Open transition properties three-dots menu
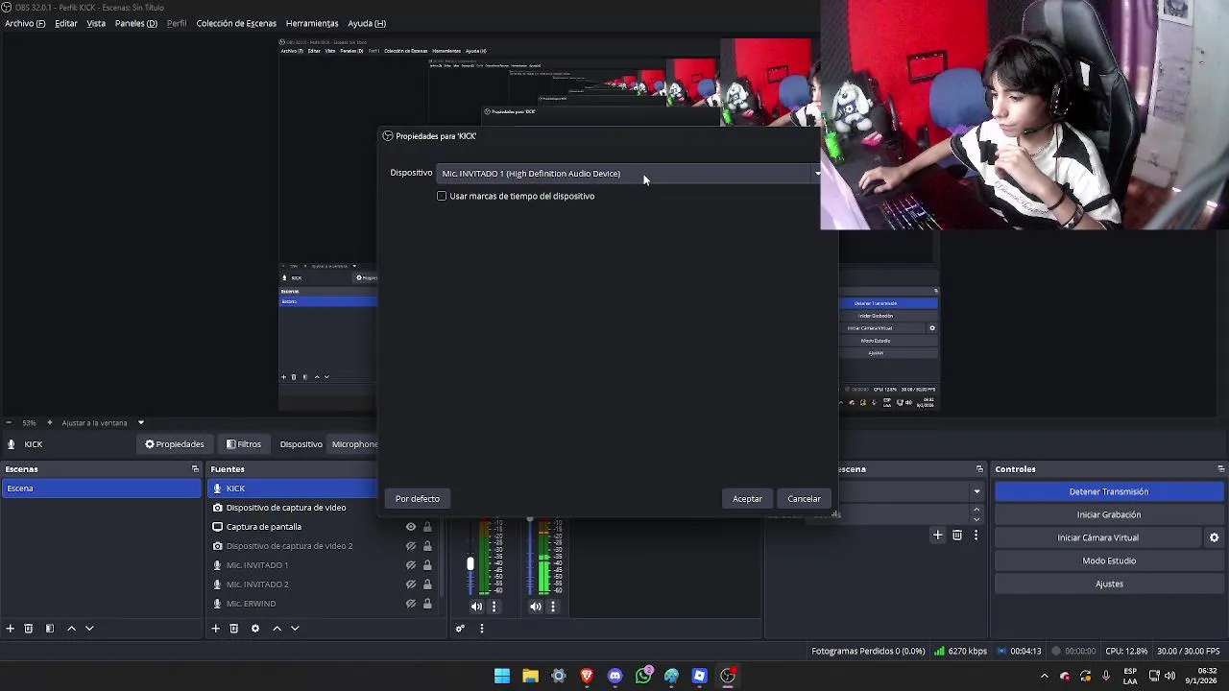The height and width of the screenshot is (691, 1229). 976,535
